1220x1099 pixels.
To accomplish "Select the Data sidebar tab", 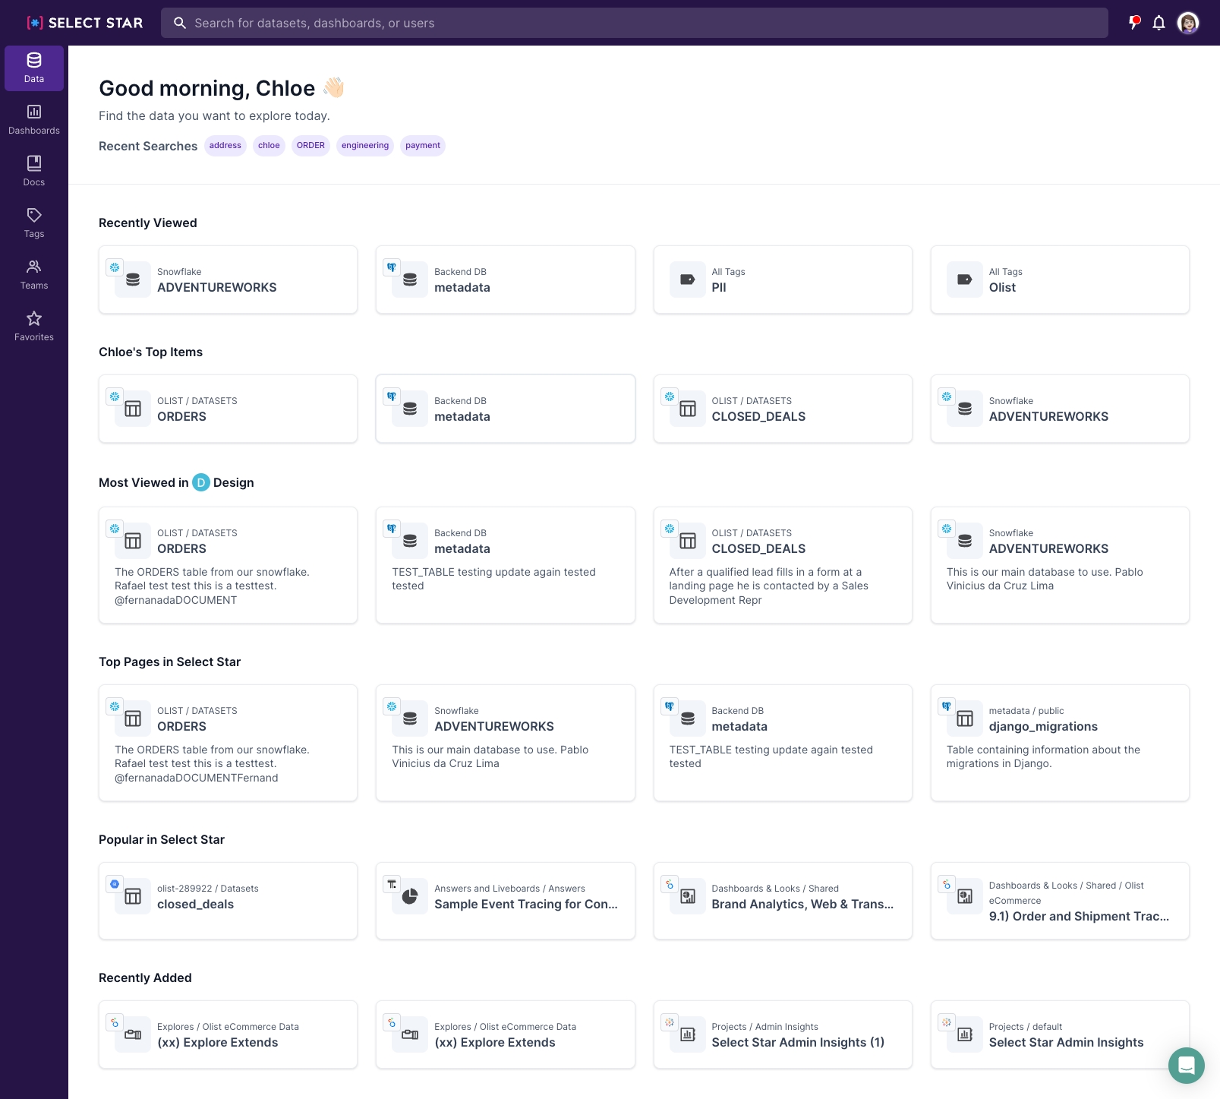I will point(34,68).
